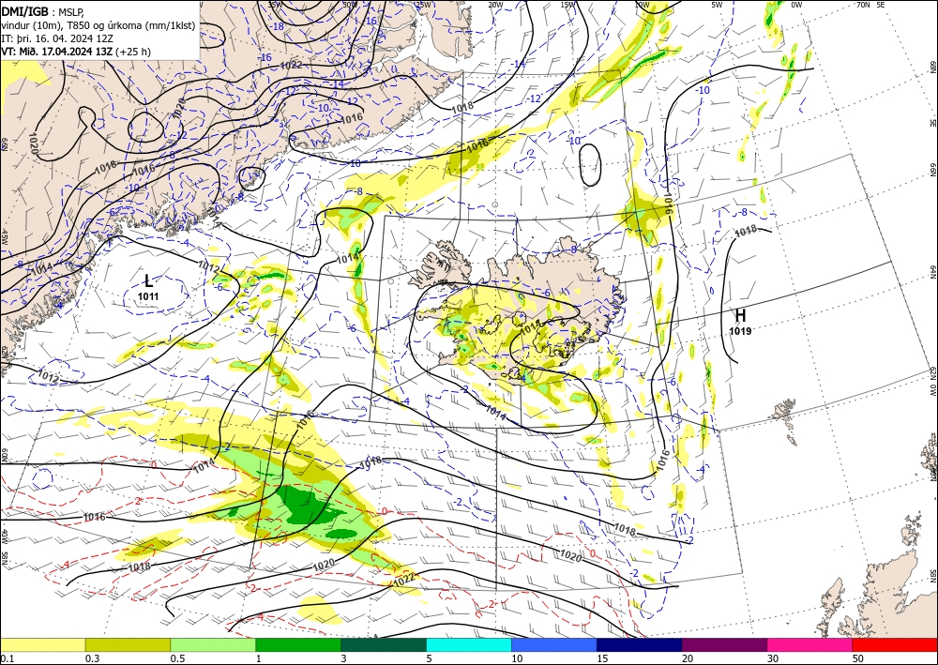This screenshot has width=938, height=665.
Task: Select the purple 20–30 legend color band
Action: coord(724,644)
